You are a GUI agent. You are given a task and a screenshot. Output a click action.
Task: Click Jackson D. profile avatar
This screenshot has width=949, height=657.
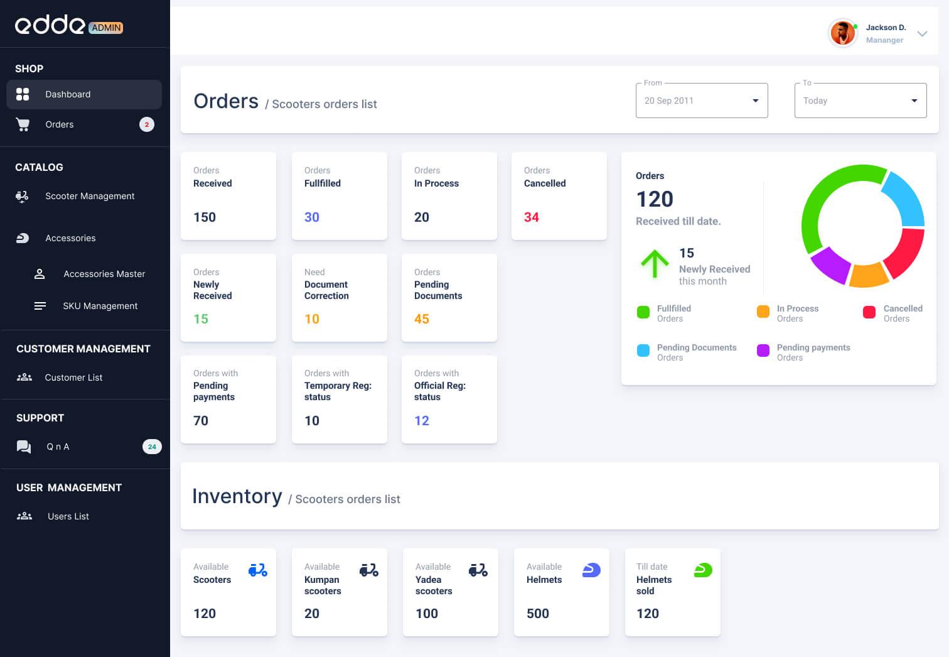tap(842, 33)
